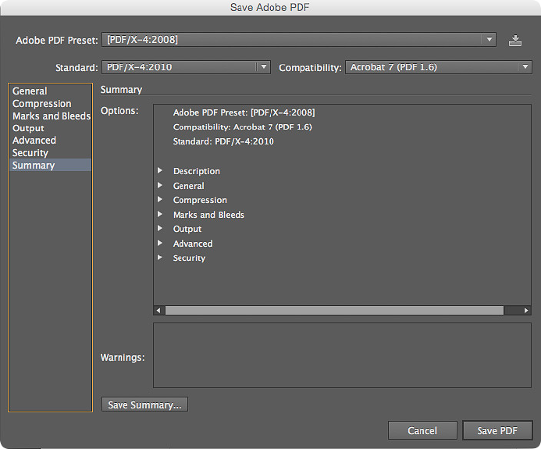541x449 pixels.
Task: Click the horizontal scrollbar thumb in Options
Action: point(334,310)
